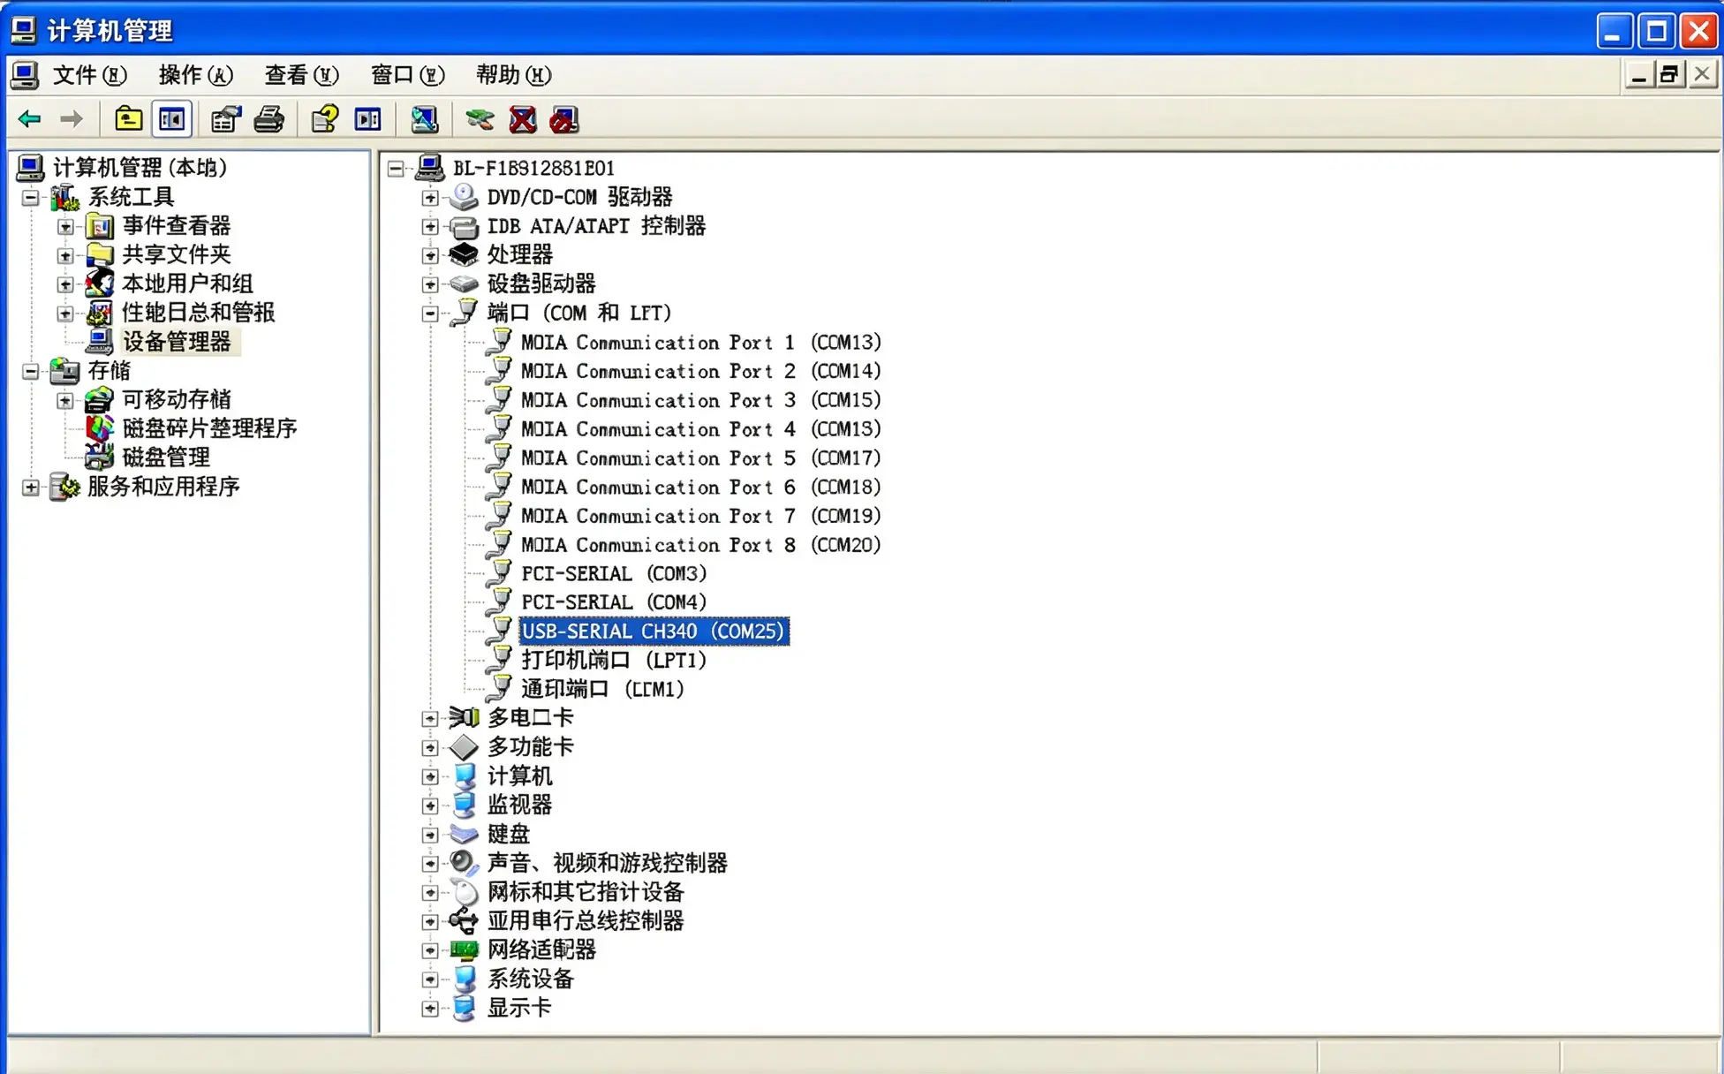Restore the inner MMC child window
Image resolution: width=1724 pixels, height=1074 pixels.
tap(1669, 75)
